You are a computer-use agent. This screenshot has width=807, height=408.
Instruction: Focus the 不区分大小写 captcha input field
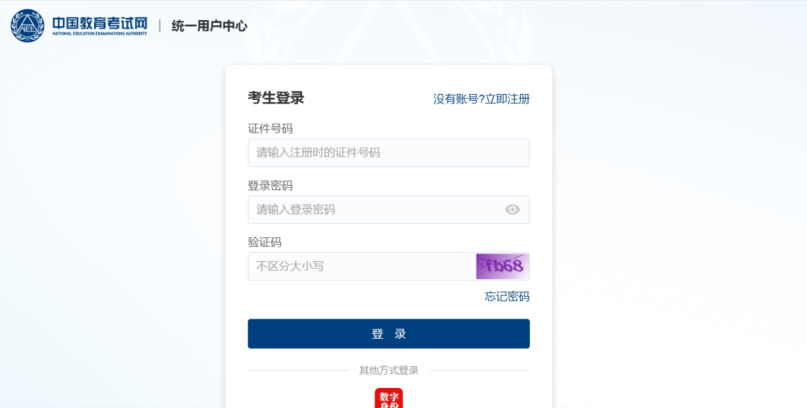click(x=362, y=266)
